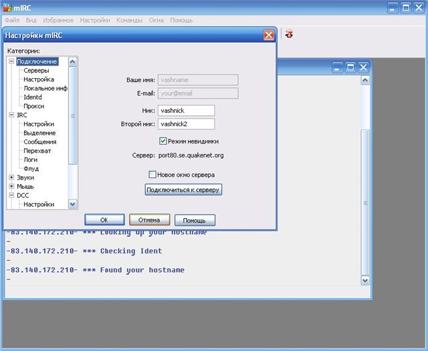Screen dimensions: 428x351
Task: Select Локальное инф tree item
Action: pos(45,88)
